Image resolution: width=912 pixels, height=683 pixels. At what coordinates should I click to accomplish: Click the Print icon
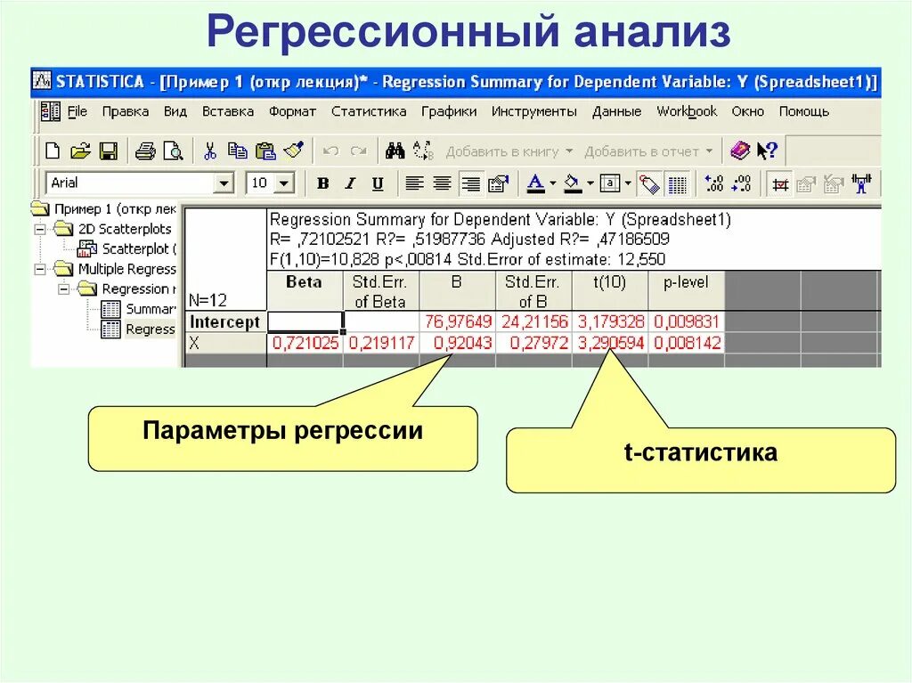[x=145, y=151]
